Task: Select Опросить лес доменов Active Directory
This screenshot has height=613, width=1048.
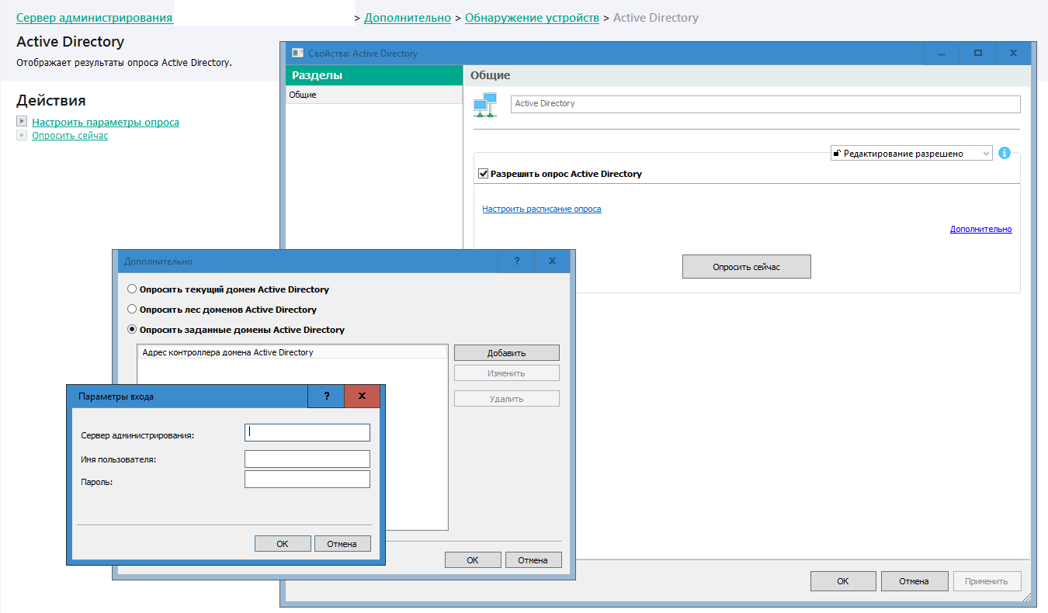Action: (x=132, y=310)
